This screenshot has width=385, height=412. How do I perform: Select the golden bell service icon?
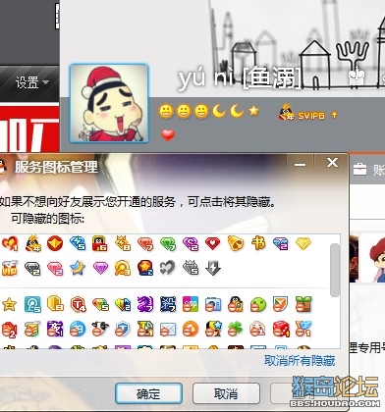[x=236, y=243]
